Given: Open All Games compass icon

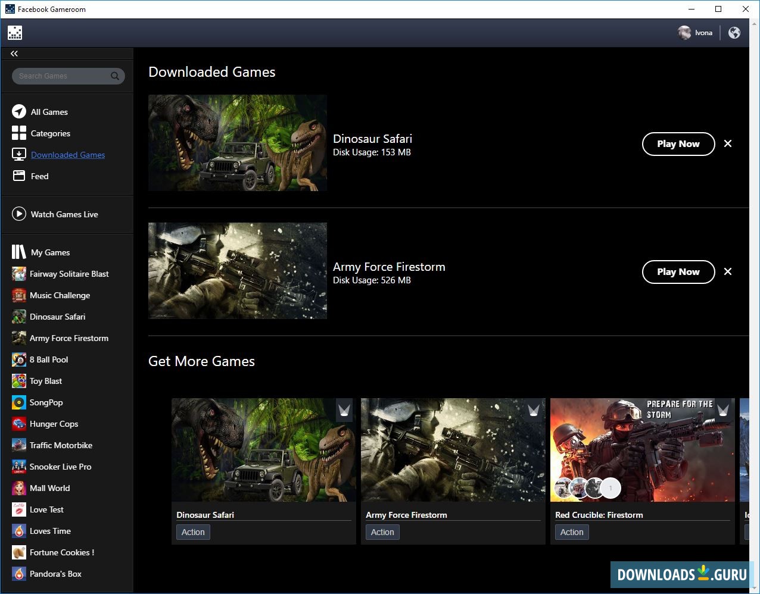Looking at the screenshot, I should [x=19, y=112].
